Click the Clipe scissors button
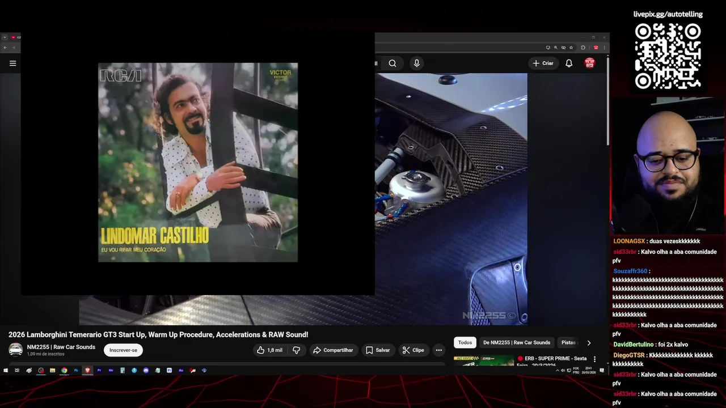 pyautogui.click(x=413, y=350)
